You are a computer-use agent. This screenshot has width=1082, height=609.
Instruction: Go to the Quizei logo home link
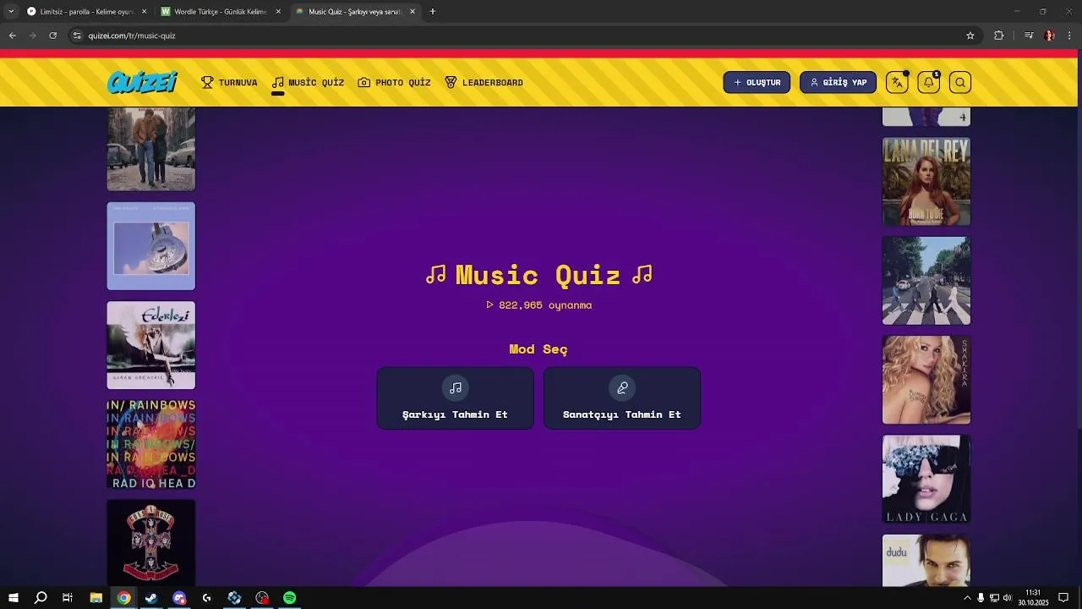pyautogui.click(x=142, y=82)
